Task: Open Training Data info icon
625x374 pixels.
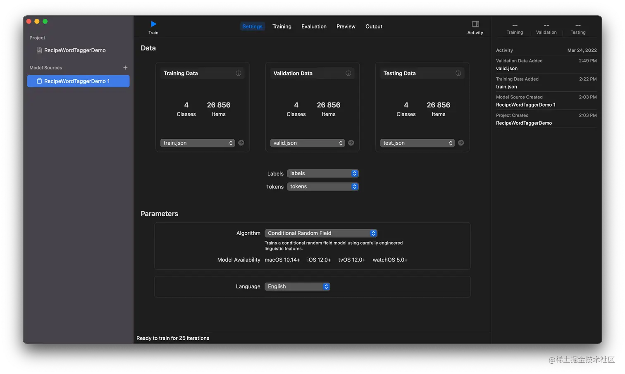Action: point(239,73)
